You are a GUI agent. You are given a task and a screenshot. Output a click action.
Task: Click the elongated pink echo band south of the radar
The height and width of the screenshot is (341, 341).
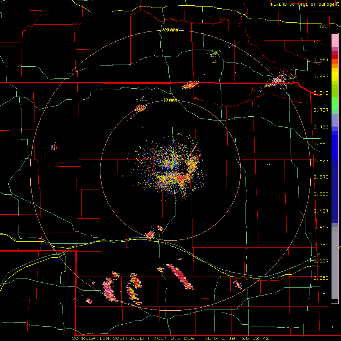tap(180, 277)
